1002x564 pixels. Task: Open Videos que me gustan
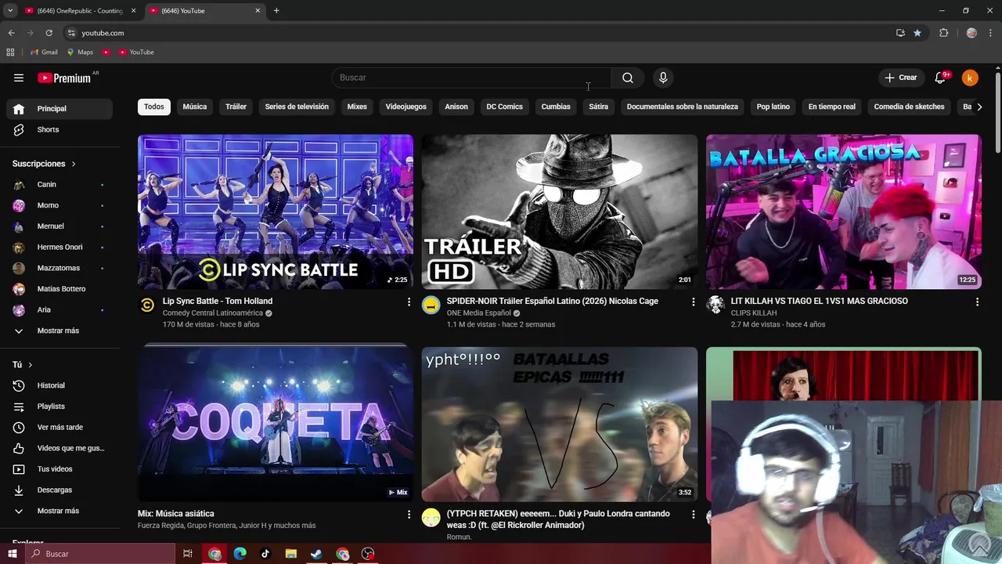(59, 448)
